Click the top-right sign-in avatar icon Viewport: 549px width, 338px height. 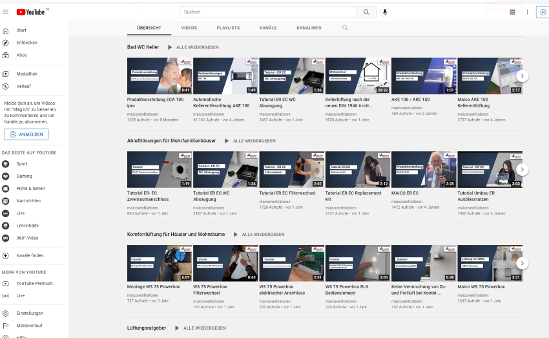(543, 12)
